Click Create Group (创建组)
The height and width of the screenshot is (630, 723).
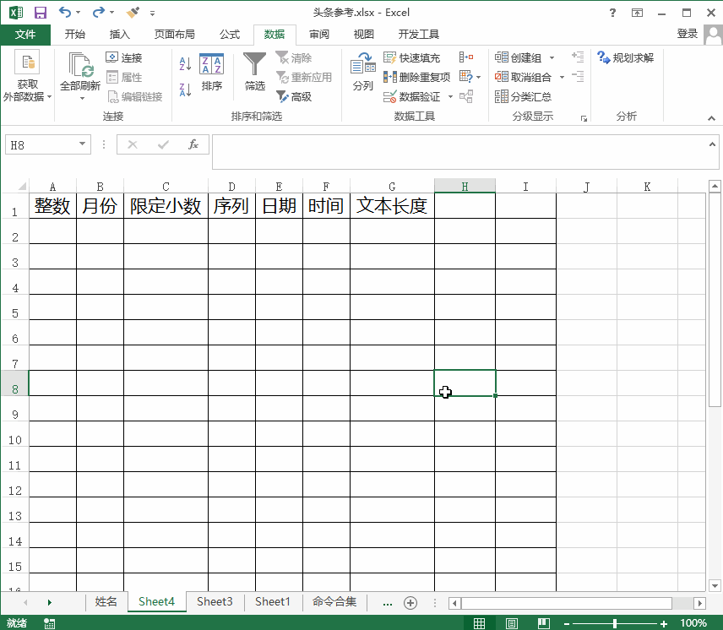point(519,57)
